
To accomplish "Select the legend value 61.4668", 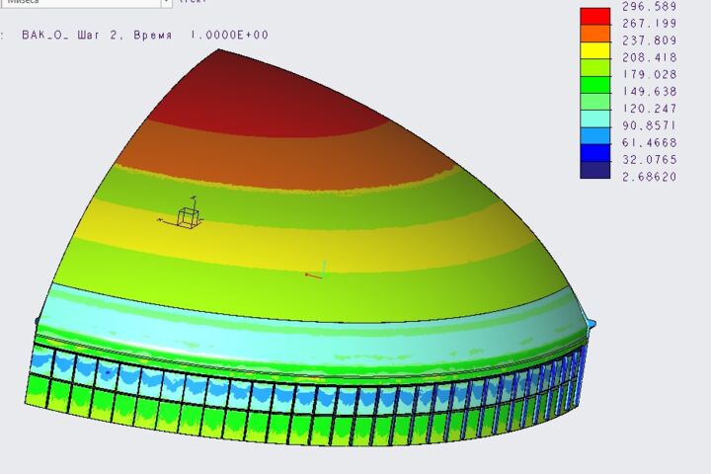I will 650,142.
